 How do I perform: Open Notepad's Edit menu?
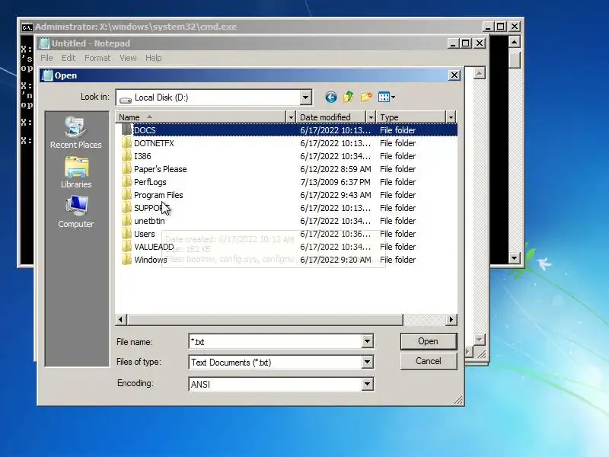(x=69, y=58)
